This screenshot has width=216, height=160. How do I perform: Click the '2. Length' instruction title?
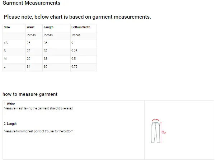tap(10, 124)
